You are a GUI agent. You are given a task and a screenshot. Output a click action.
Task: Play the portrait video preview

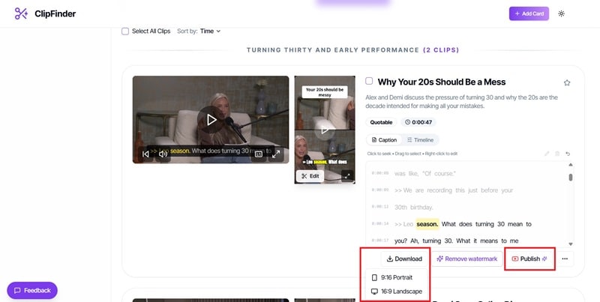tap(325, 130)
